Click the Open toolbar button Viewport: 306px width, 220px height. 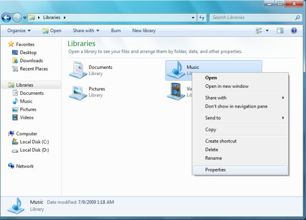click(52, 31)
